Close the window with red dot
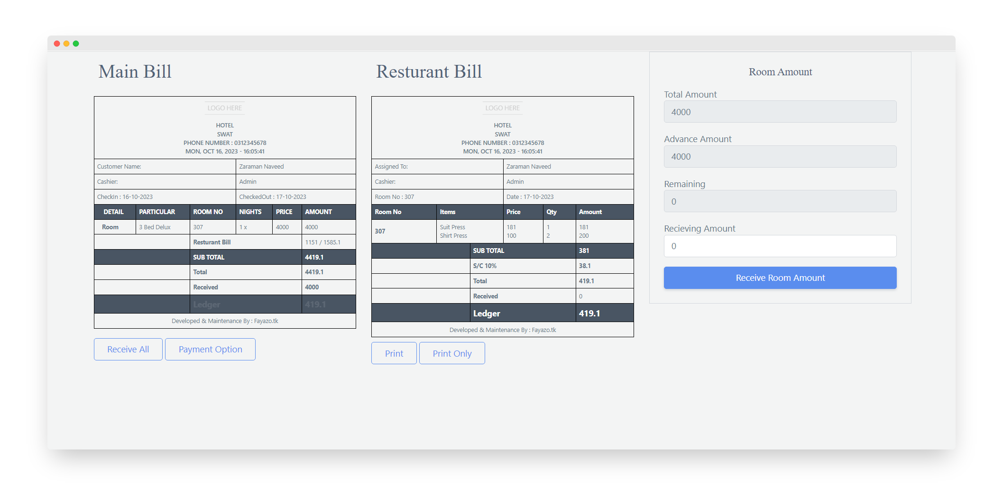 [57, 44]
